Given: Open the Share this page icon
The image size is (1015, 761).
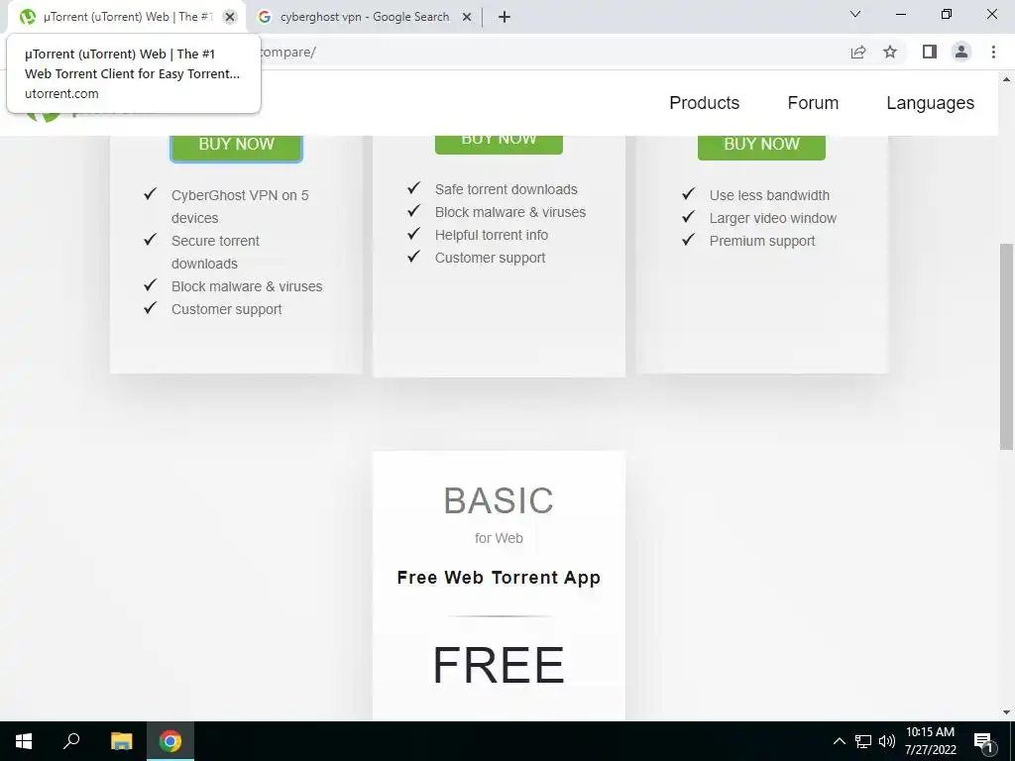Looking at the screenshot, I should pyautogui.click(x=858, y=53).
